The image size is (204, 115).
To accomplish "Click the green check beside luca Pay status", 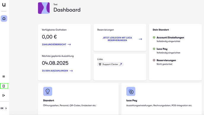I will 154,49.
